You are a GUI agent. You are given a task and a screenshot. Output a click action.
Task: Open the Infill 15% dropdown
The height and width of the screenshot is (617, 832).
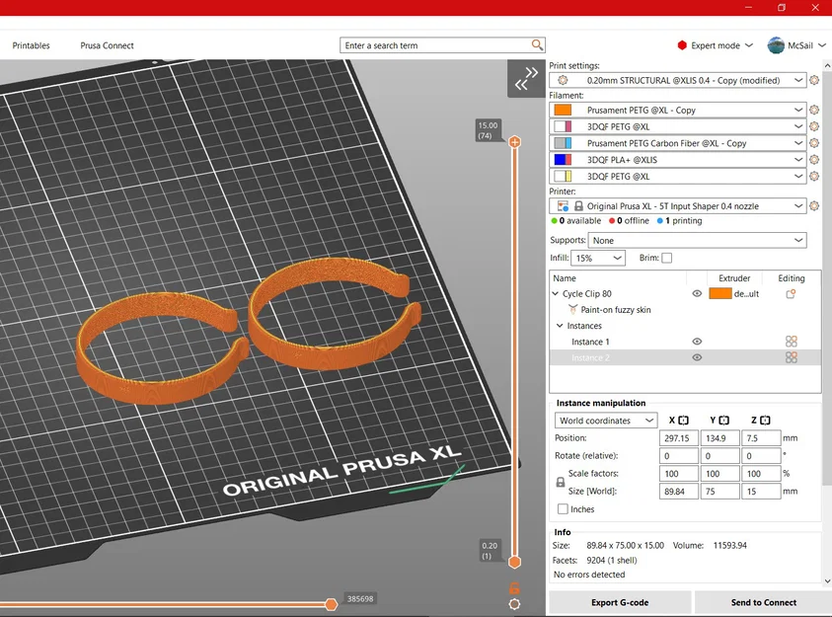(x=598, y=258)
